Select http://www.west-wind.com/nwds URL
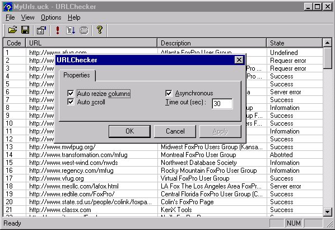The width and height of the screenshot is (335, 230). 73,163
